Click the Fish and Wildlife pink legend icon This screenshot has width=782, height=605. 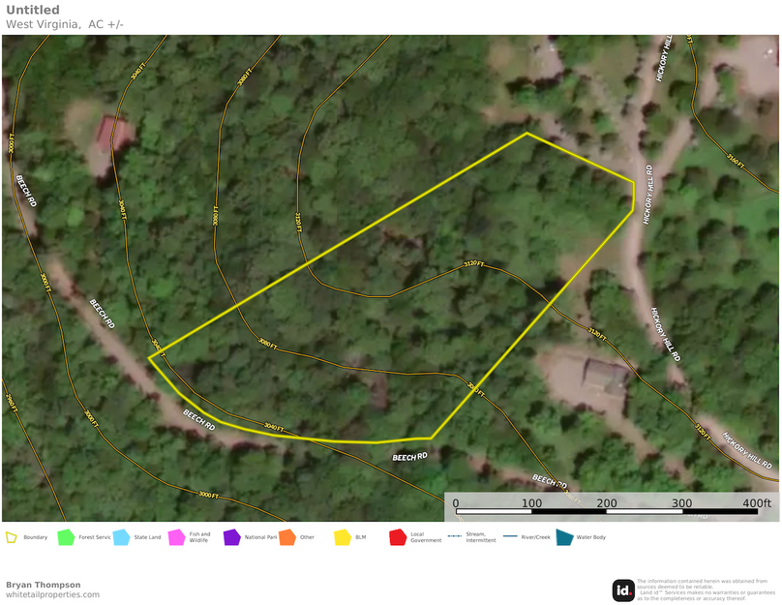(x=176, y=535)
